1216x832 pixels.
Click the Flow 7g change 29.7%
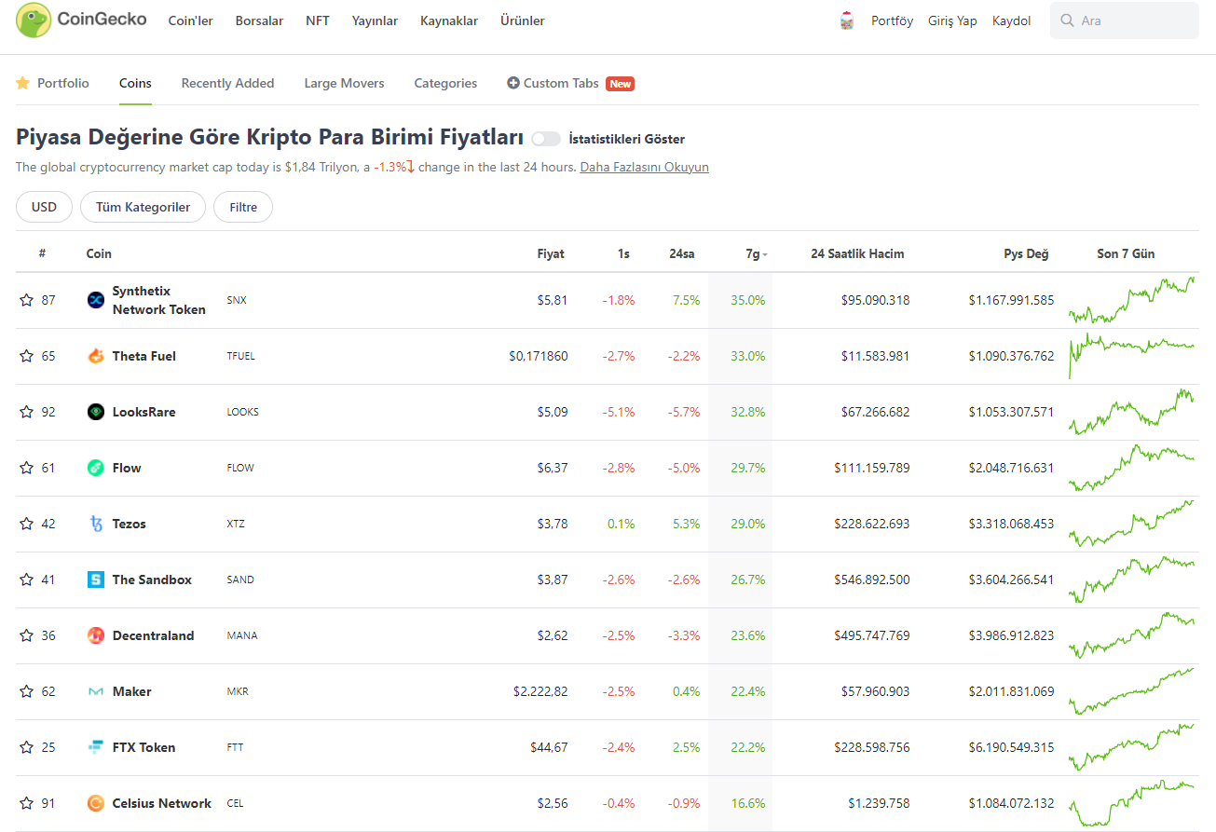748,468
